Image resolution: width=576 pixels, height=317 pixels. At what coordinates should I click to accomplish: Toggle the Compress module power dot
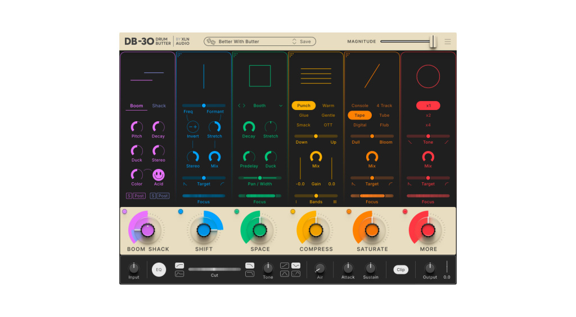tap(292, 212)
